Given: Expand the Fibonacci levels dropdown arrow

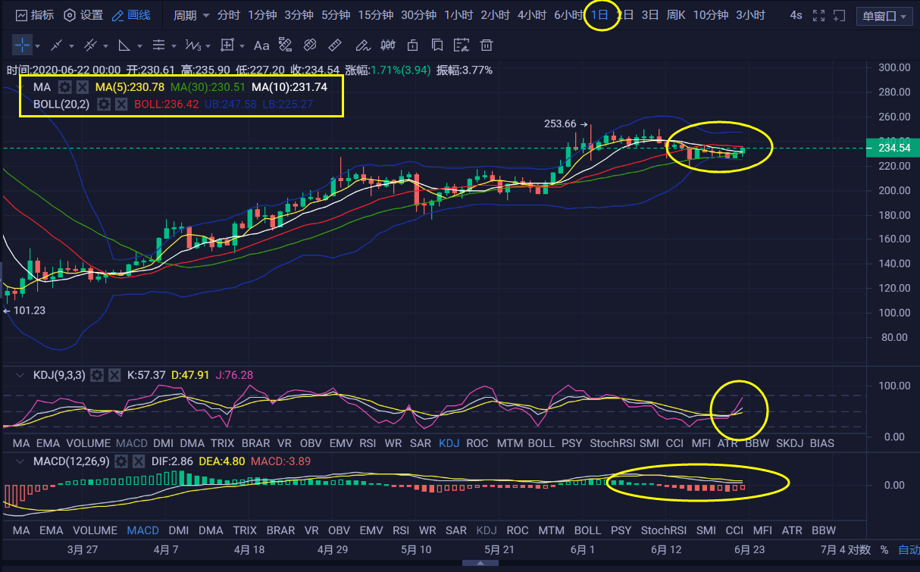Looking at the screenshot, I should [174, 46].
